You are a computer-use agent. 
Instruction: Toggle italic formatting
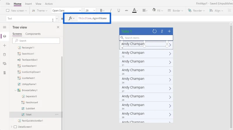click(111, 10)
